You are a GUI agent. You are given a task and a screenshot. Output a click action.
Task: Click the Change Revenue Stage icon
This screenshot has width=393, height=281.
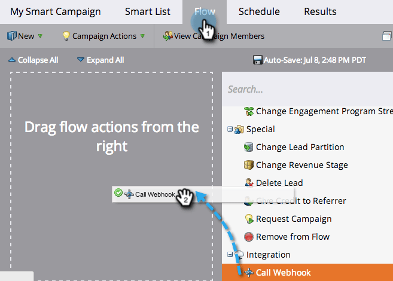(x=249, y=165)
